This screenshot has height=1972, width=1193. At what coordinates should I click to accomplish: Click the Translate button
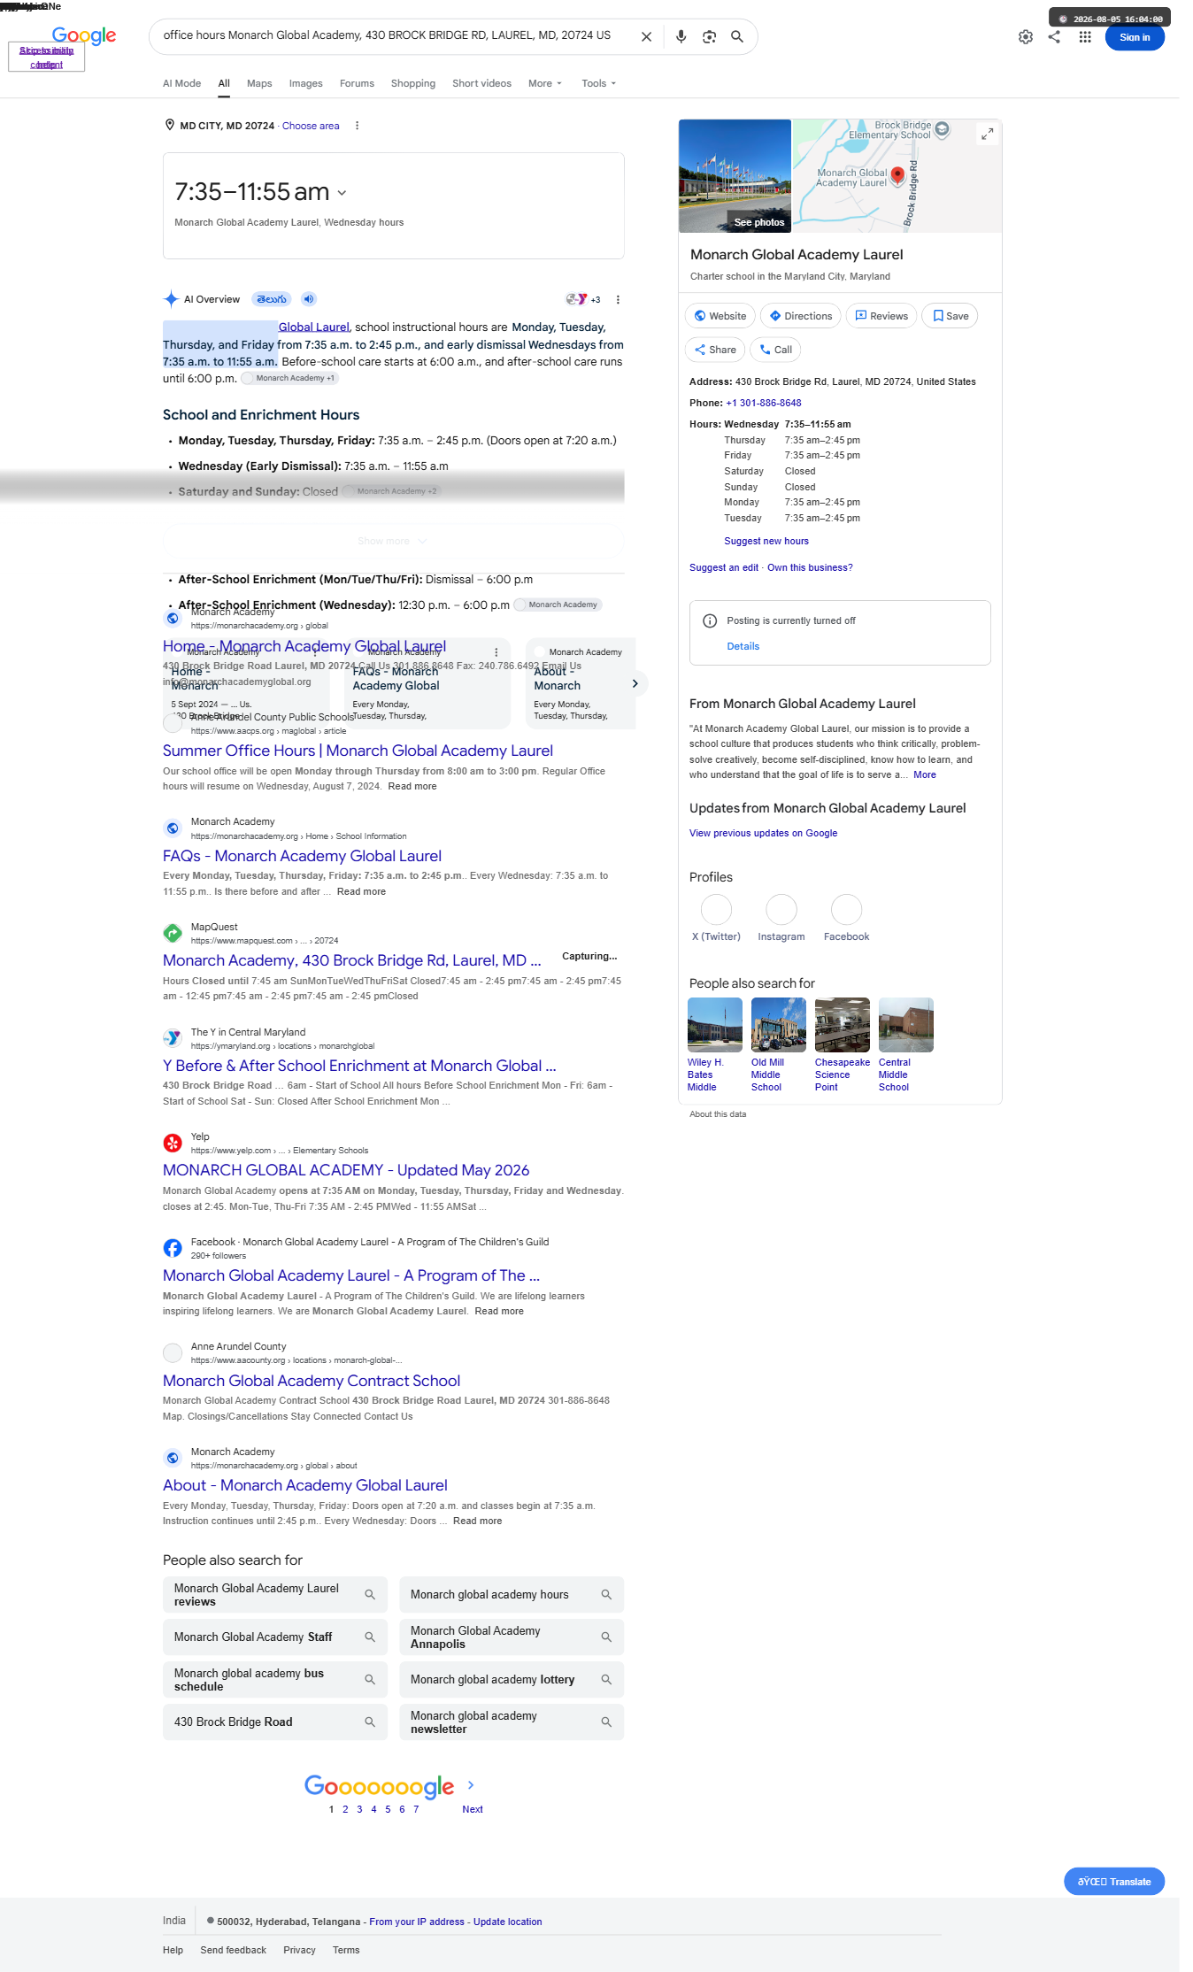[1114, 1882]
